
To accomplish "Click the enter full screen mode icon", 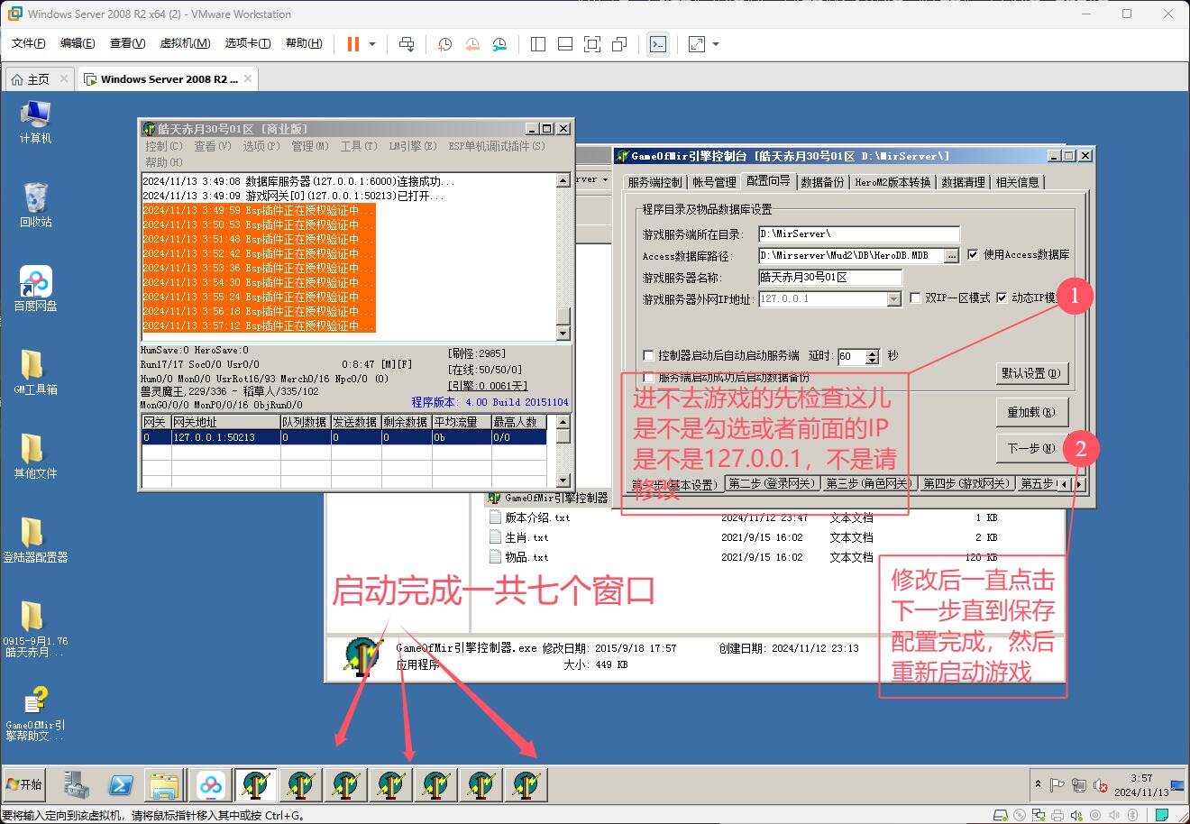I will (x=592, y=44).
